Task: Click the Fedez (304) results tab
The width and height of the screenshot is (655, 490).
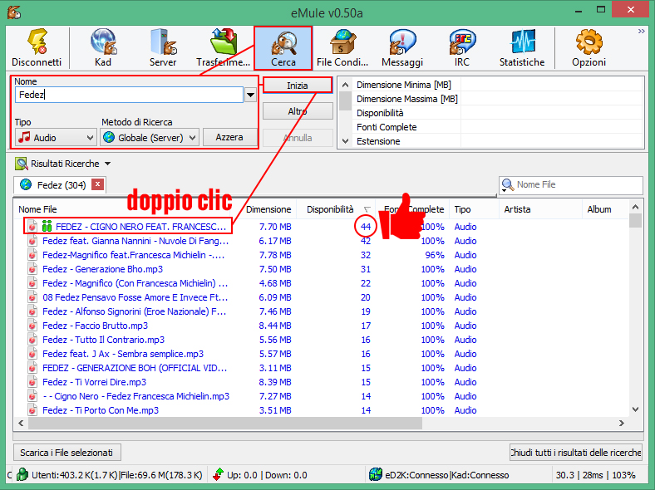Action: (x=61, y=184)
